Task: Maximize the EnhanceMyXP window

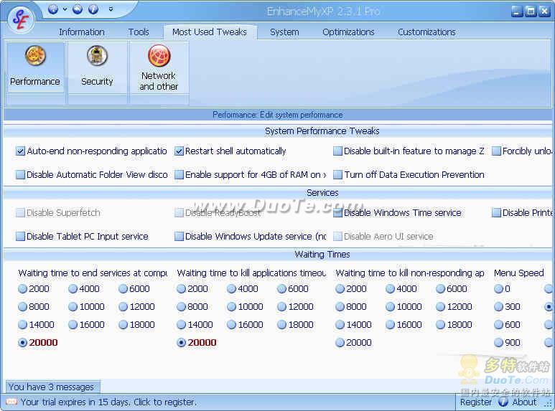Action: [531, 11]
